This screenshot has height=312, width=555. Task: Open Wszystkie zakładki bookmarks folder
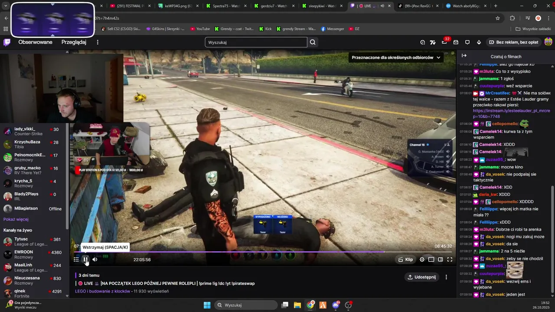[533, 29]
